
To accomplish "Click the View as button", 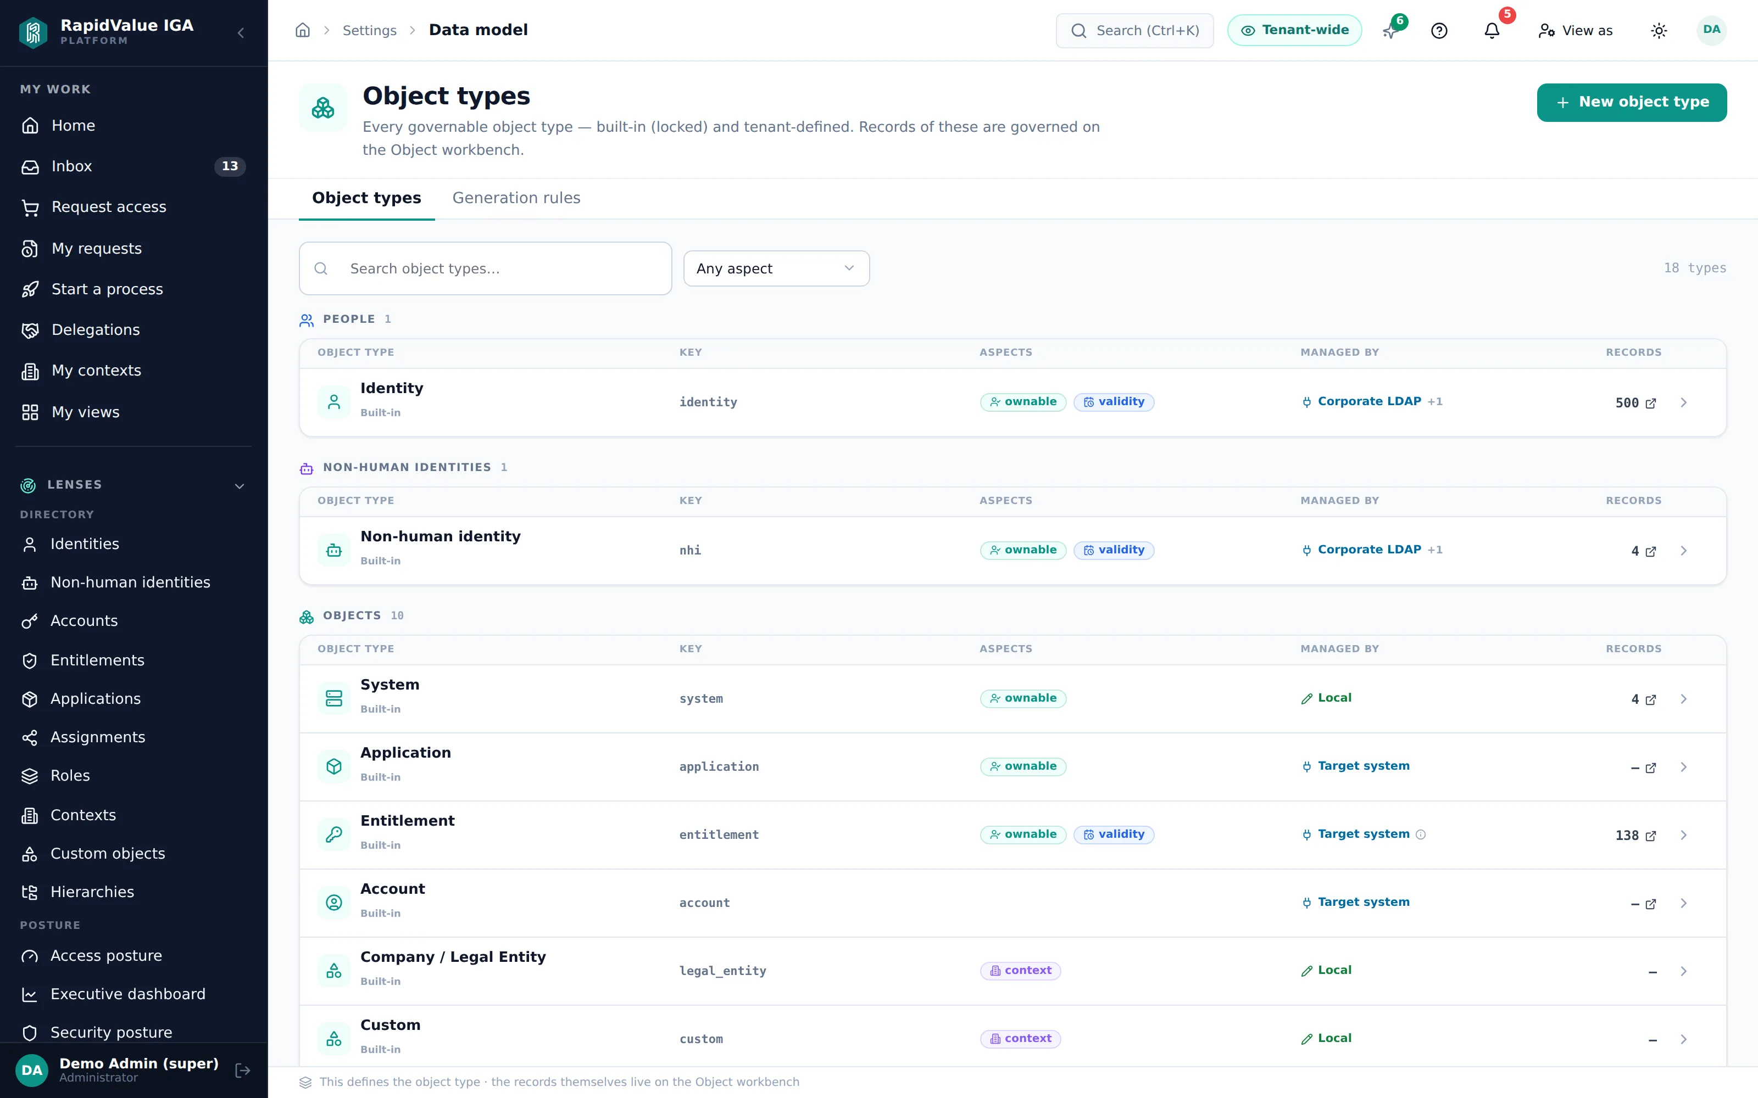I will pyautogui.click(x=1575, y=31).
